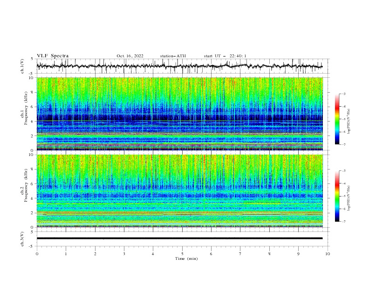This screenshot has height=285, width=369.
Task: Click the "-7" tick on ch.2 color bar
Action: pos(343,222)
